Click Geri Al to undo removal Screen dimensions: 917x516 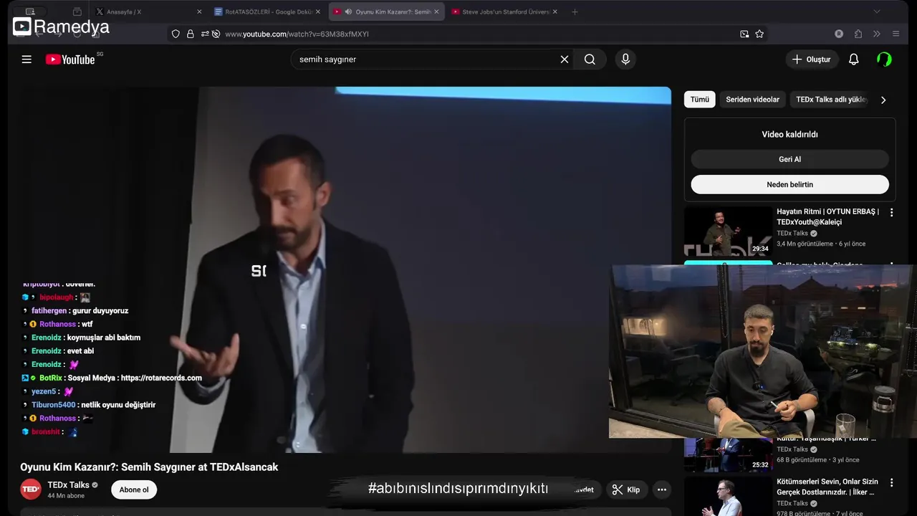[x=789, y=159]
